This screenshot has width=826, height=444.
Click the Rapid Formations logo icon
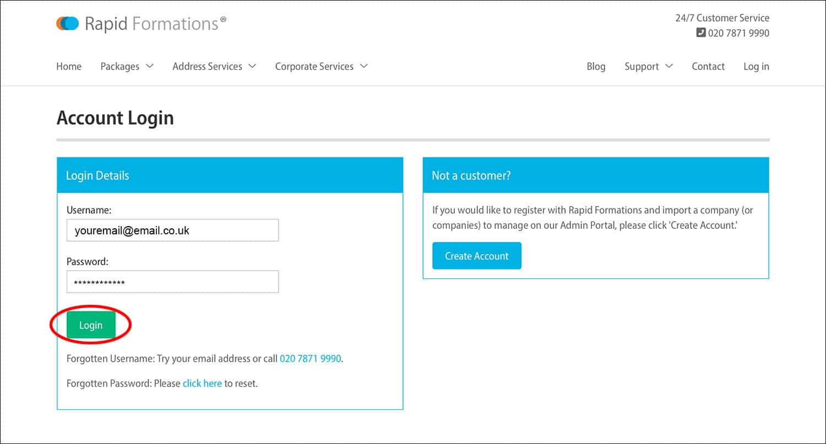[67, 24]
